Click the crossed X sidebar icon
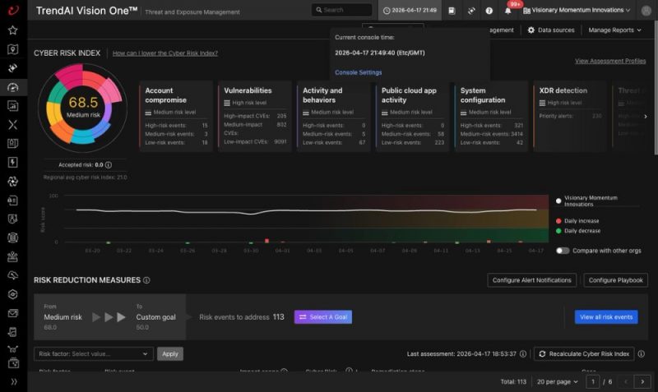Viewport: 658px width, 392px height. pos(13,125)
